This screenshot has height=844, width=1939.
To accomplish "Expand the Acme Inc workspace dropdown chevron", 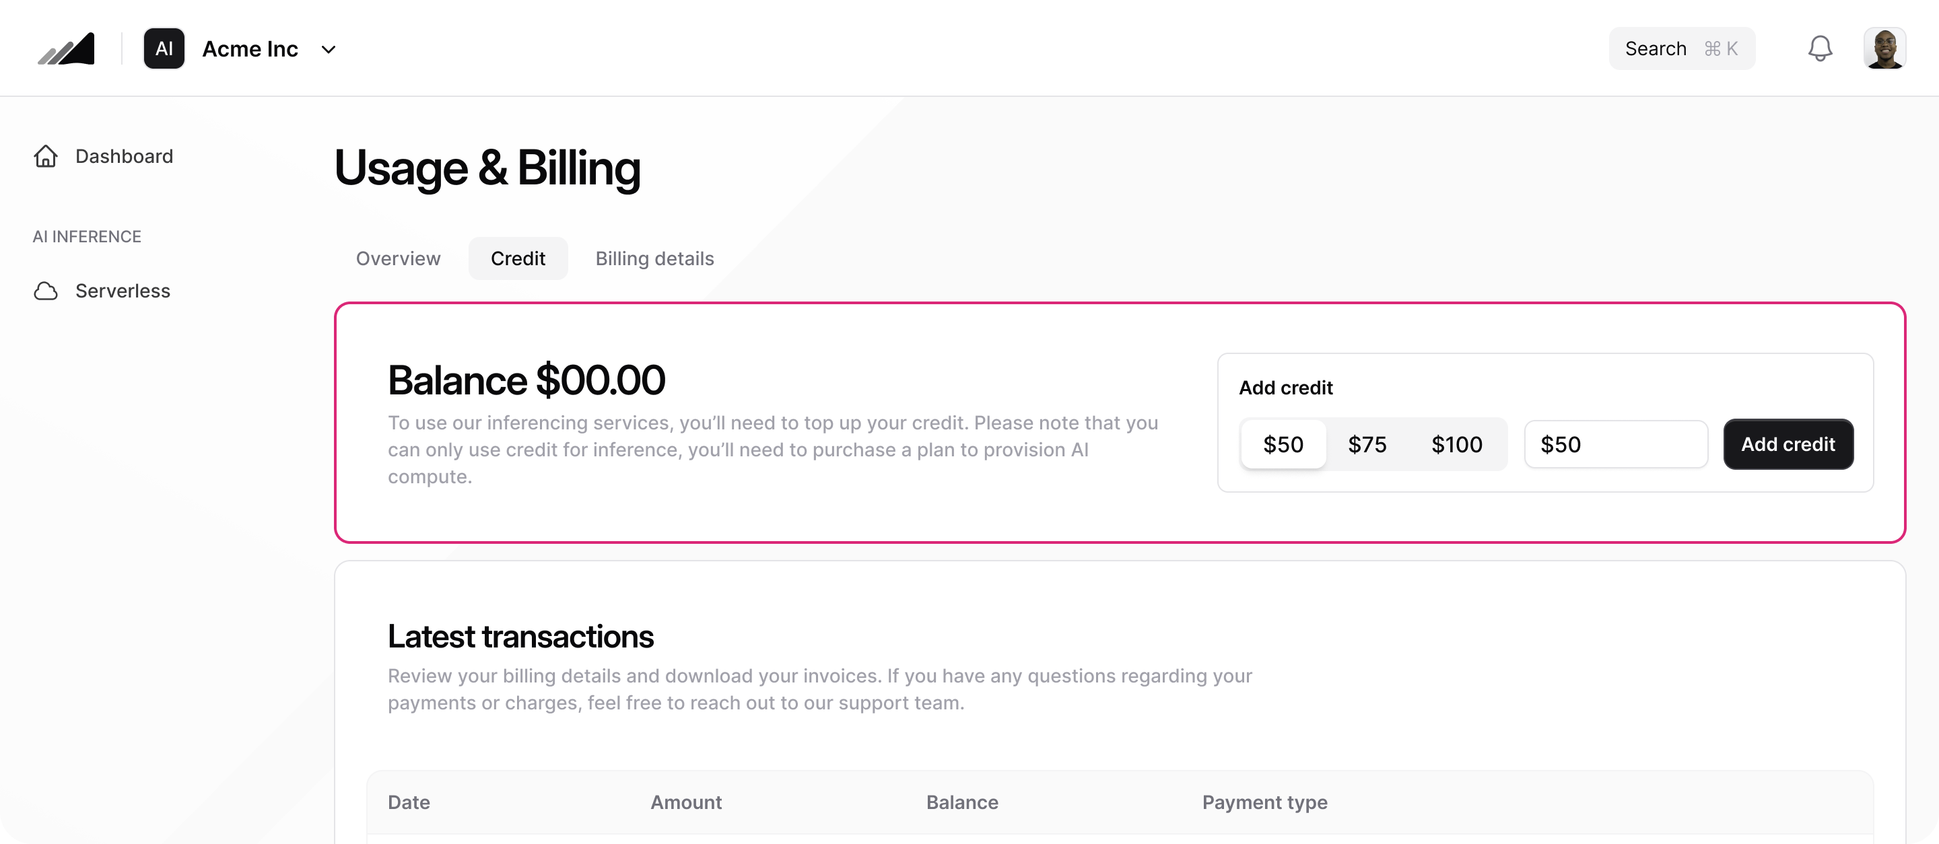I will (328, 50).
